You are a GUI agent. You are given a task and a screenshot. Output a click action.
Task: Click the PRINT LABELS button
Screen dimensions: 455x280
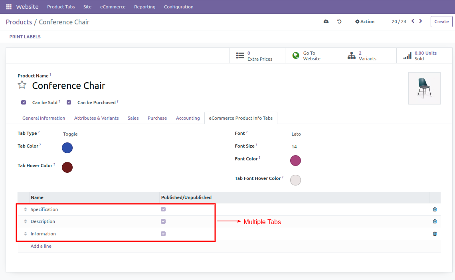(x=25, y=37)
